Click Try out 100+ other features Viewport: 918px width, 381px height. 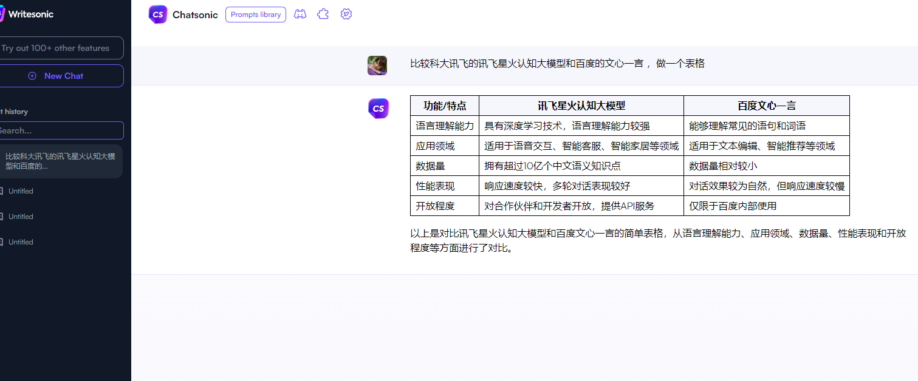tap(61, 48)
